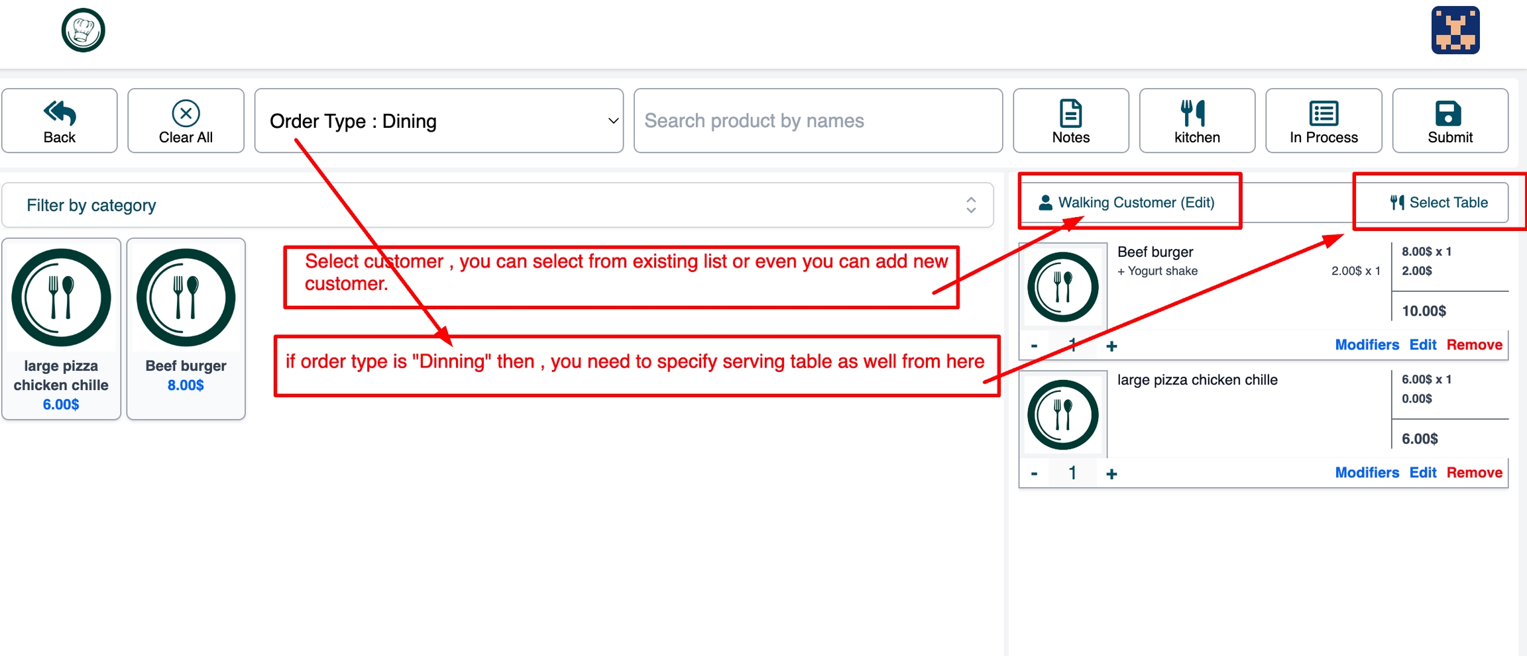Choose Select Table button
Screen dimensions: 1527x656
(1439, 203)
